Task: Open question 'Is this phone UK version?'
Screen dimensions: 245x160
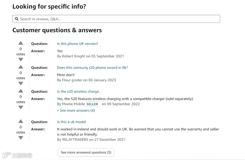Action: click(78, 44)
